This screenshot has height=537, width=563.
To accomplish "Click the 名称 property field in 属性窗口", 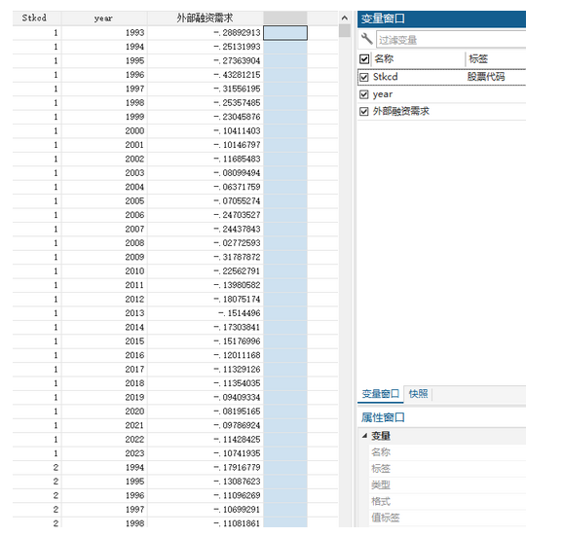I will pyautogui.click(x=447, y=452).
